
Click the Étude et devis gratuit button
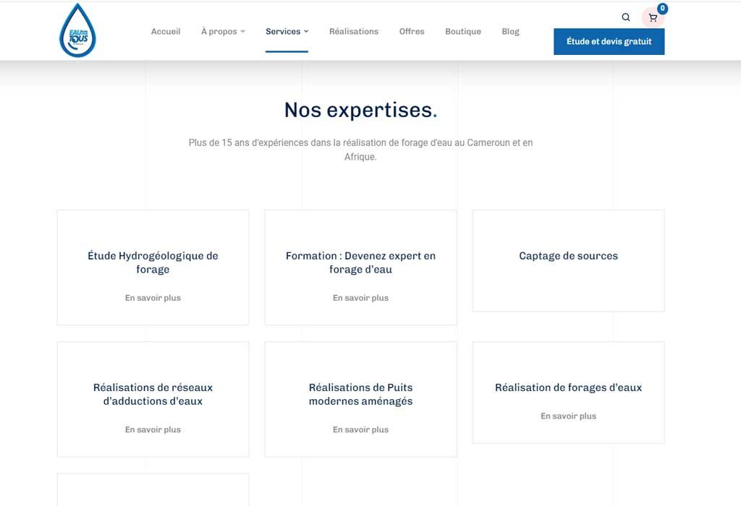pos(609,41)
